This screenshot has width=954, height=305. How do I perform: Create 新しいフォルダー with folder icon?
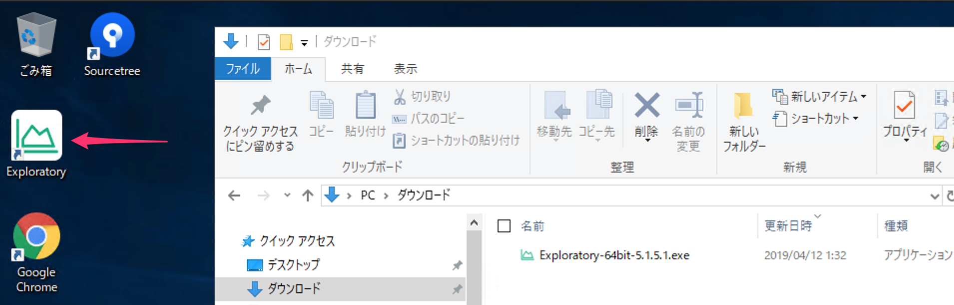(x=744, y=122)
